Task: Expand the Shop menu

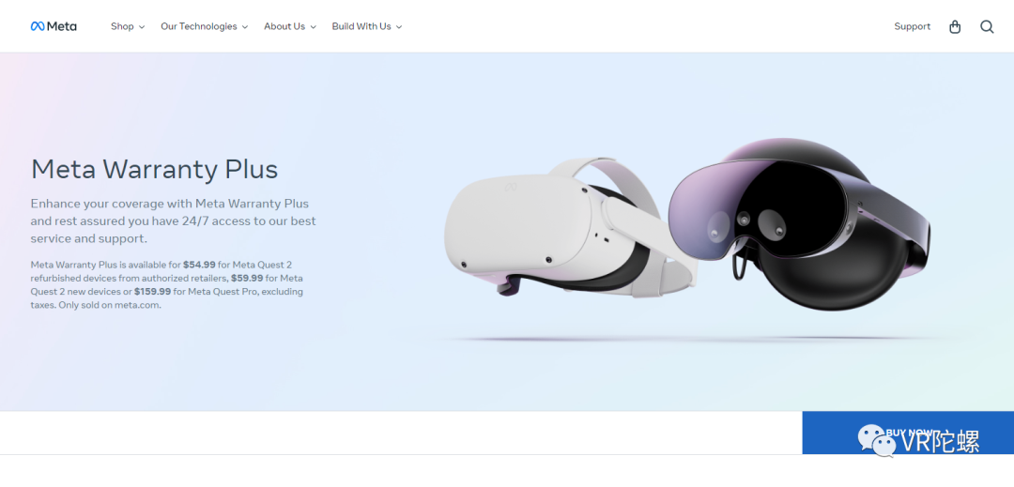Action: pyautogui.click(x=128, y=26)
